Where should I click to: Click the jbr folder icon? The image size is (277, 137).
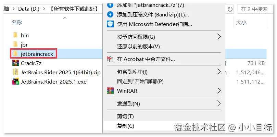click(x=15, y=45)
